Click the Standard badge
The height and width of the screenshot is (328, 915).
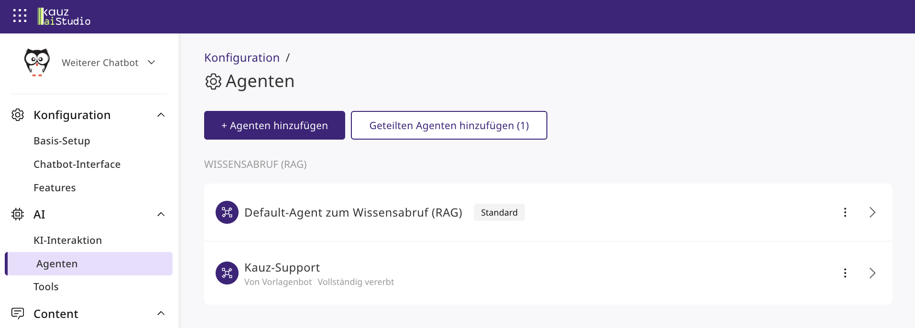pos(499,212)
